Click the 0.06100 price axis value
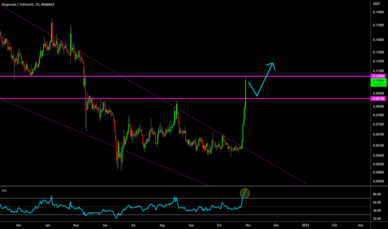388x229 pixels. (x=378, y=145)
